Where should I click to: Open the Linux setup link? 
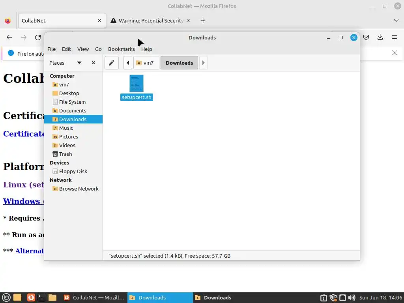click(x=23, y=185)
